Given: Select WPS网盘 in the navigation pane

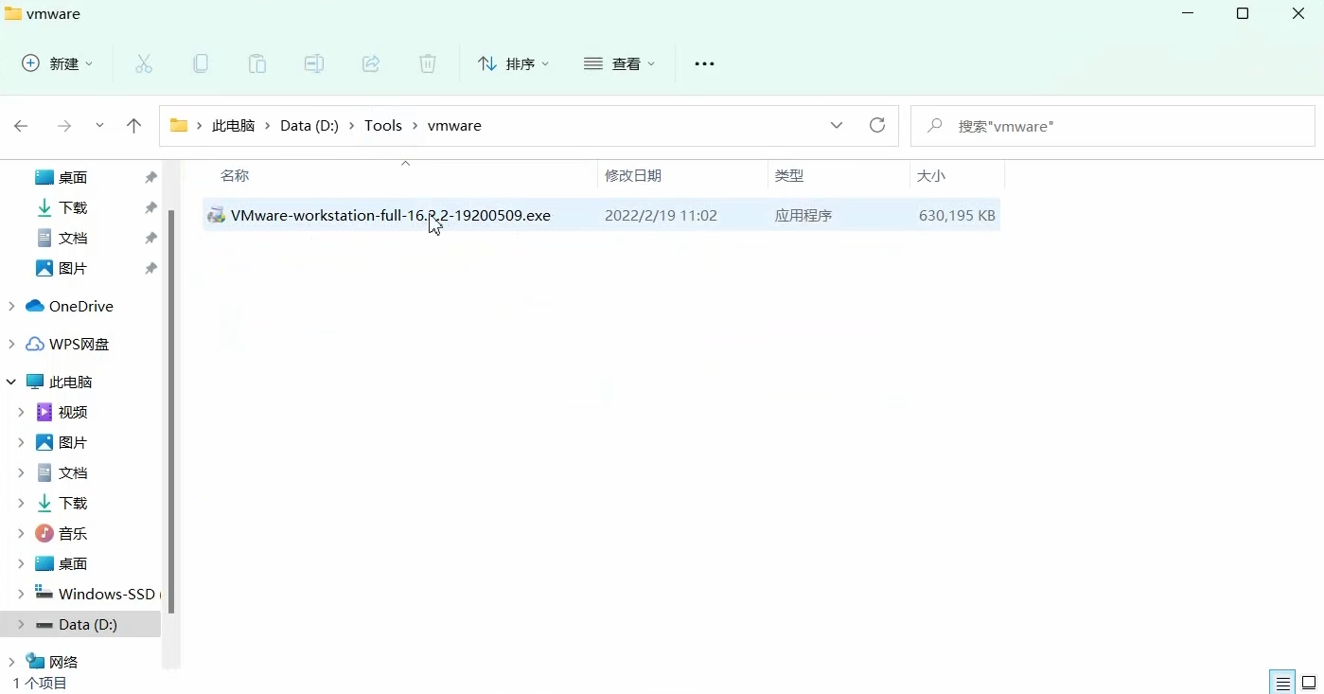Looking at the screenshot, I should pyautogui.click(x=80, y=345).
